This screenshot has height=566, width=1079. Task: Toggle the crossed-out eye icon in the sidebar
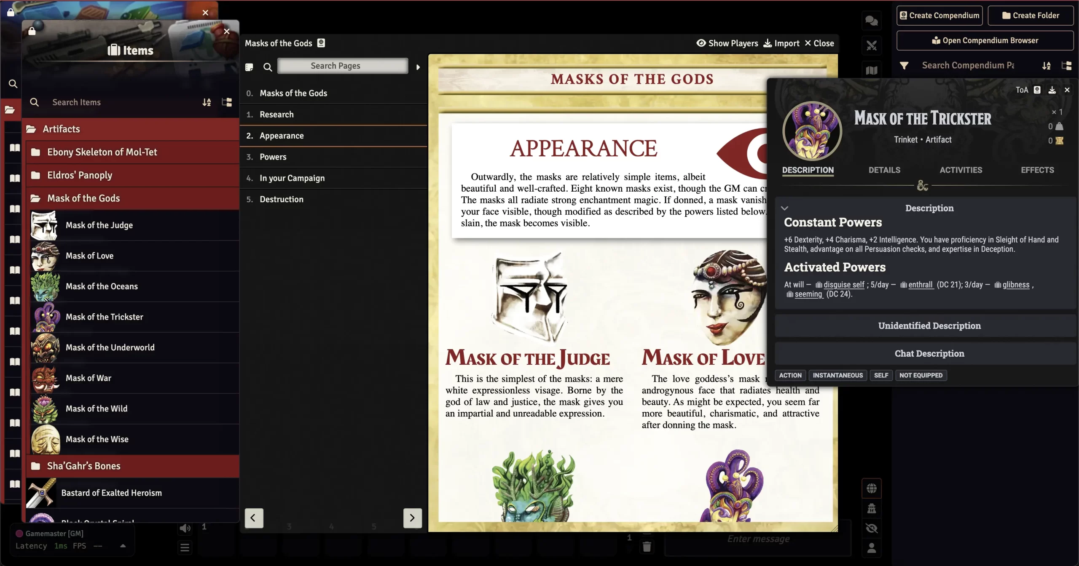[x=871, y=528]
